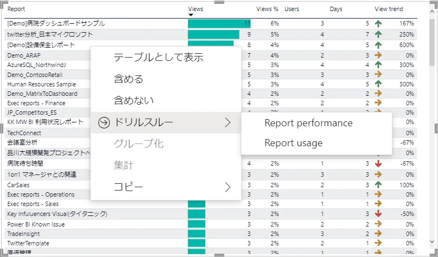Click orange arrow in 1on1 マネージャとの関連 row
The width and height of the screenshot is (438, 257).
tap(378, 174)
